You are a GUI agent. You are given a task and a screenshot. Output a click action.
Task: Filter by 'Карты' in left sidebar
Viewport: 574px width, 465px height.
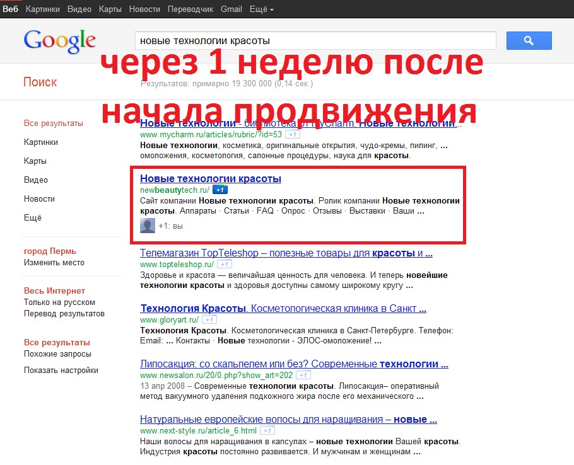tap(35, 161)
